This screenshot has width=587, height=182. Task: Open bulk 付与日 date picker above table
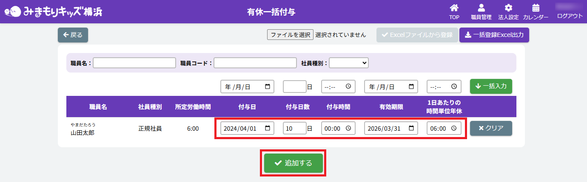click(267, 87)
